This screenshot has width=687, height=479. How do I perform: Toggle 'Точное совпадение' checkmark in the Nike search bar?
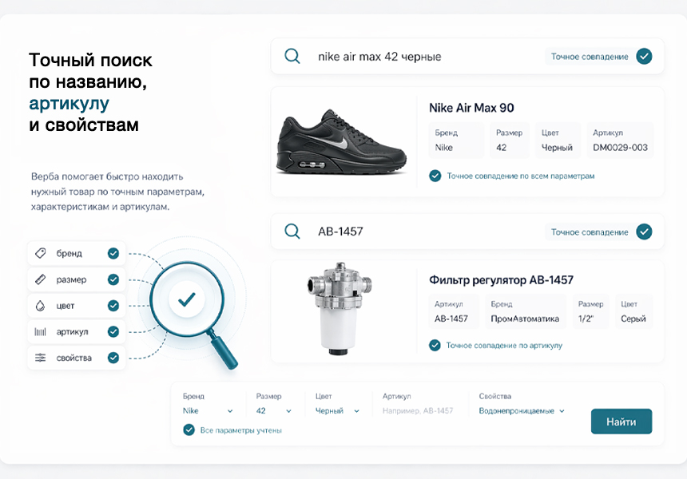tap(644, 57)
